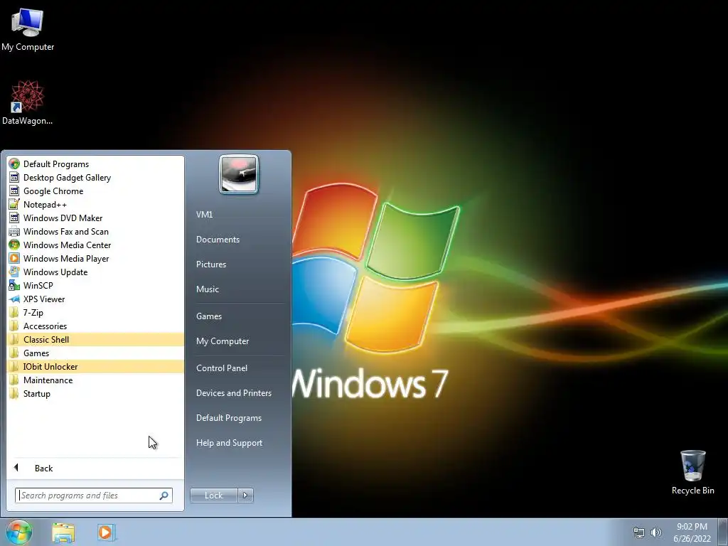
Task: Select My Computer desktop icon
Action: point(28,30)
